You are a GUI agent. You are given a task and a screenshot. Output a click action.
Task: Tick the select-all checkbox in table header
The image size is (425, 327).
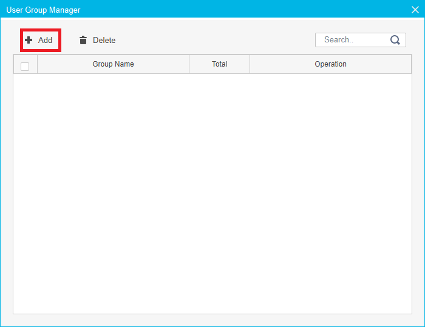pos(25,67)
